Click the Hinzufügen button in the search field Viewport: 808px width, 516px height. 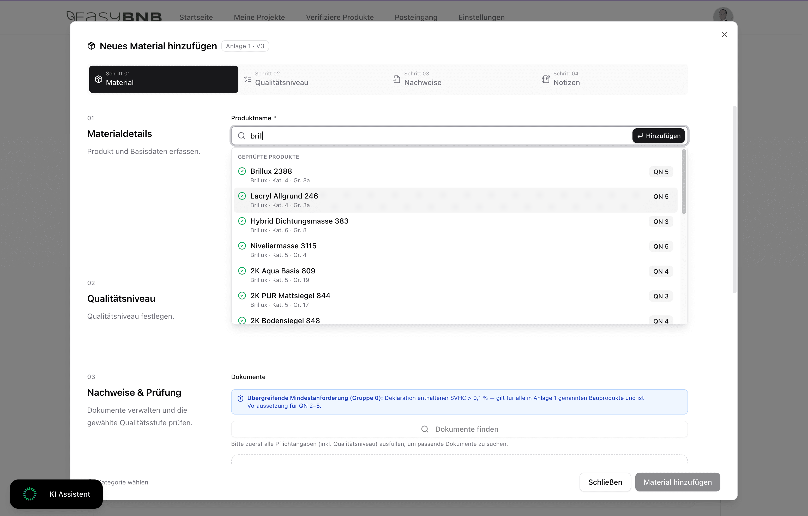coord(658,136)
